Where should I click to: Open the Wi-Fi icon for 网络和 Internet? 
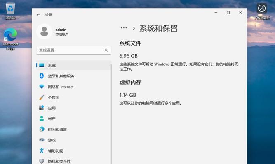pos(42,87)
